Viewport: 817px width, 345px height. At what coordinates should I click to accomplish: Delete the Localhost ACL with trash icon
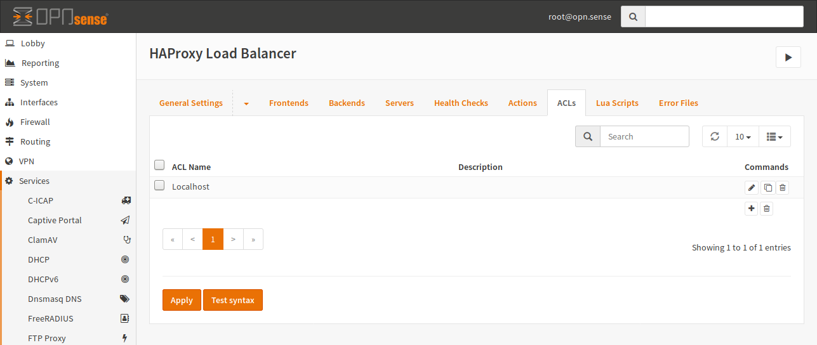[x=783, y=188]
